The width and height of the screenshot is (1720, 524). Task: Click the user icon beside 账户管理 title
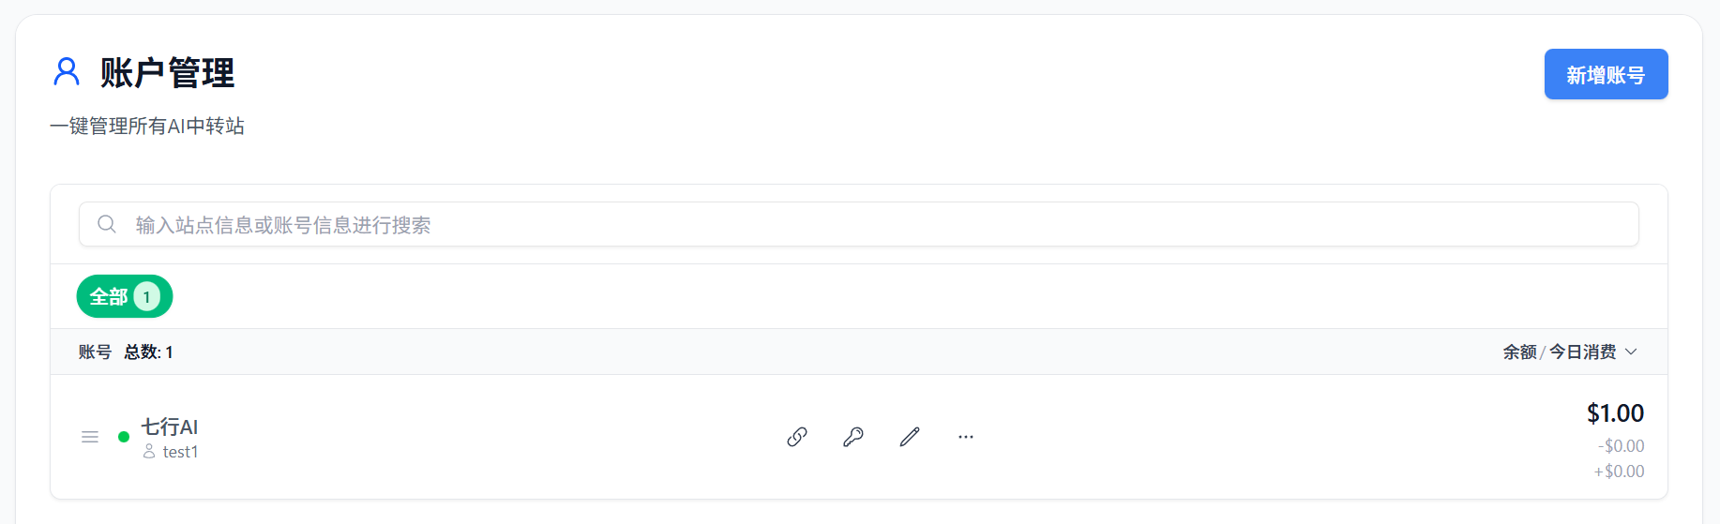[67, 72]
